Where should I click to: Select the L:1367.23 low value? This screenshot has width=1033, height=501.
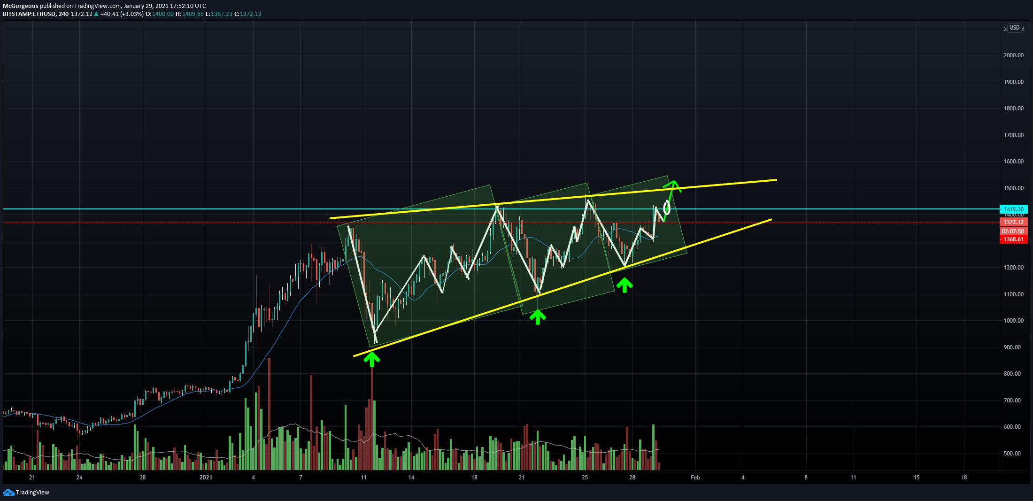219,14
